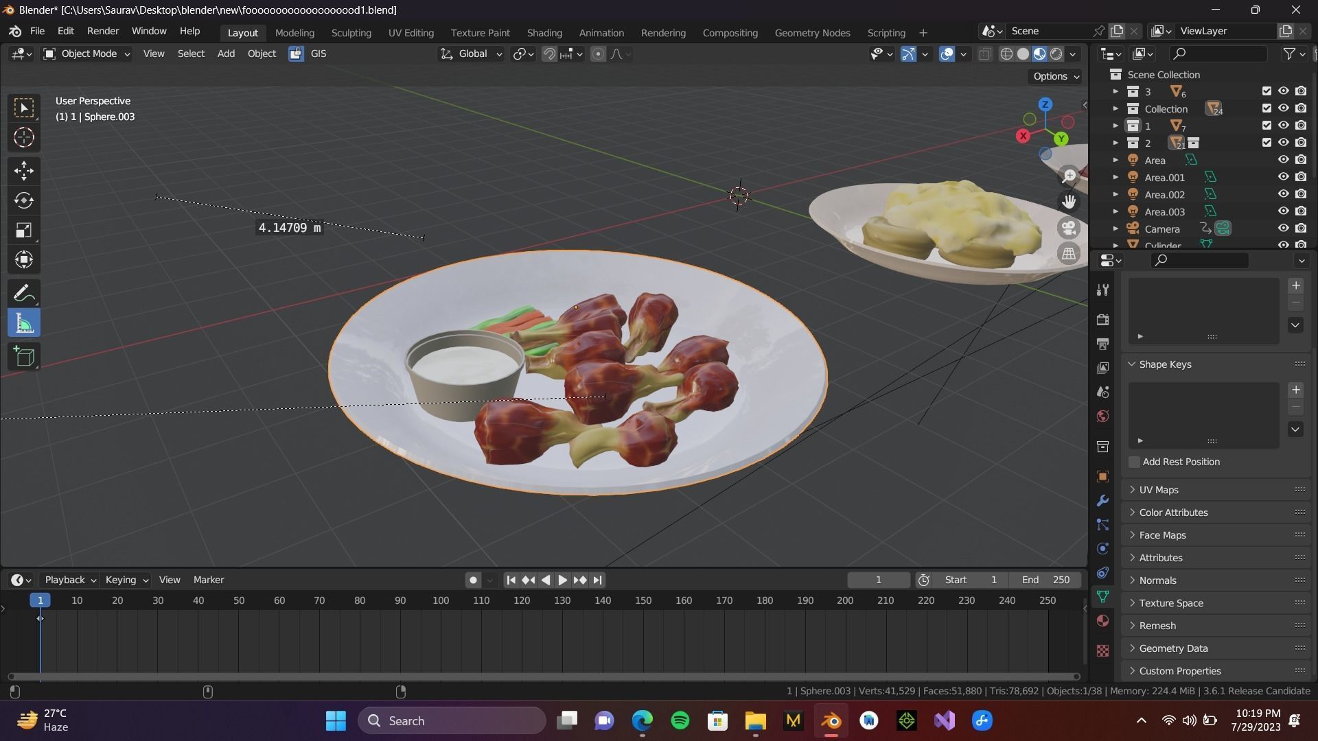Expand the UV Maps panel

click(1159, 490)
